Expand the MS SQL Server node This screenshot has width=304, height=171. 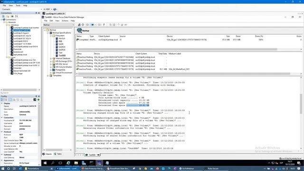[51, 64]
